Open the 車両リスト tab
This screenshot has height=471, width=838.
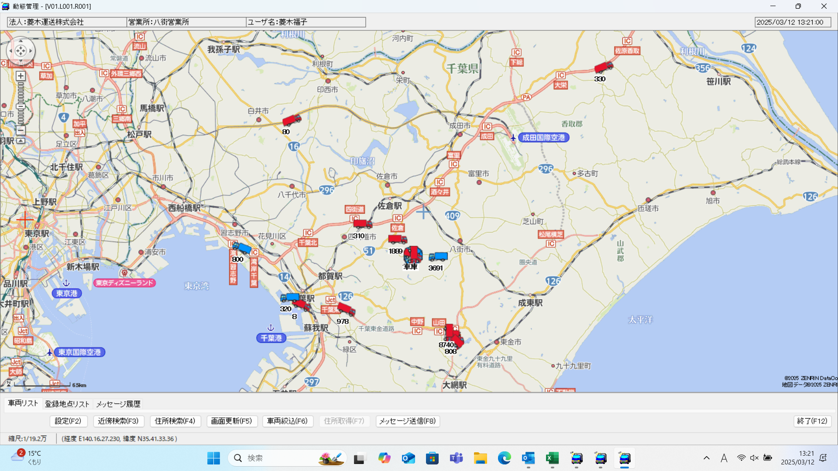point(23,403)
